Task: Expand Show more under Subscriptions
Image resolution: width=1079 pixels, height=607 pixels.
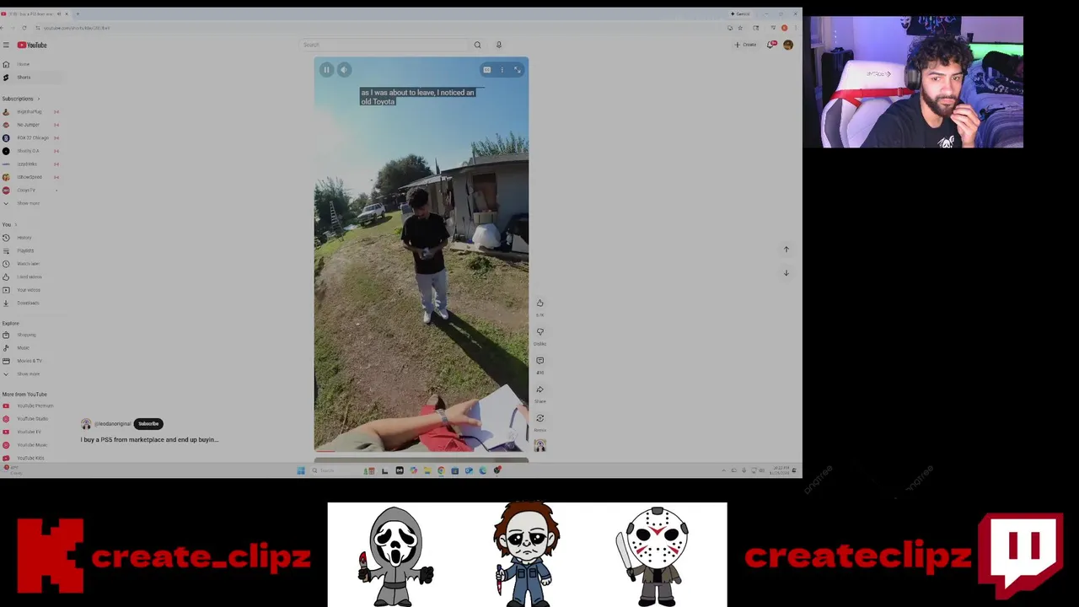Action: tap(28, 203)
